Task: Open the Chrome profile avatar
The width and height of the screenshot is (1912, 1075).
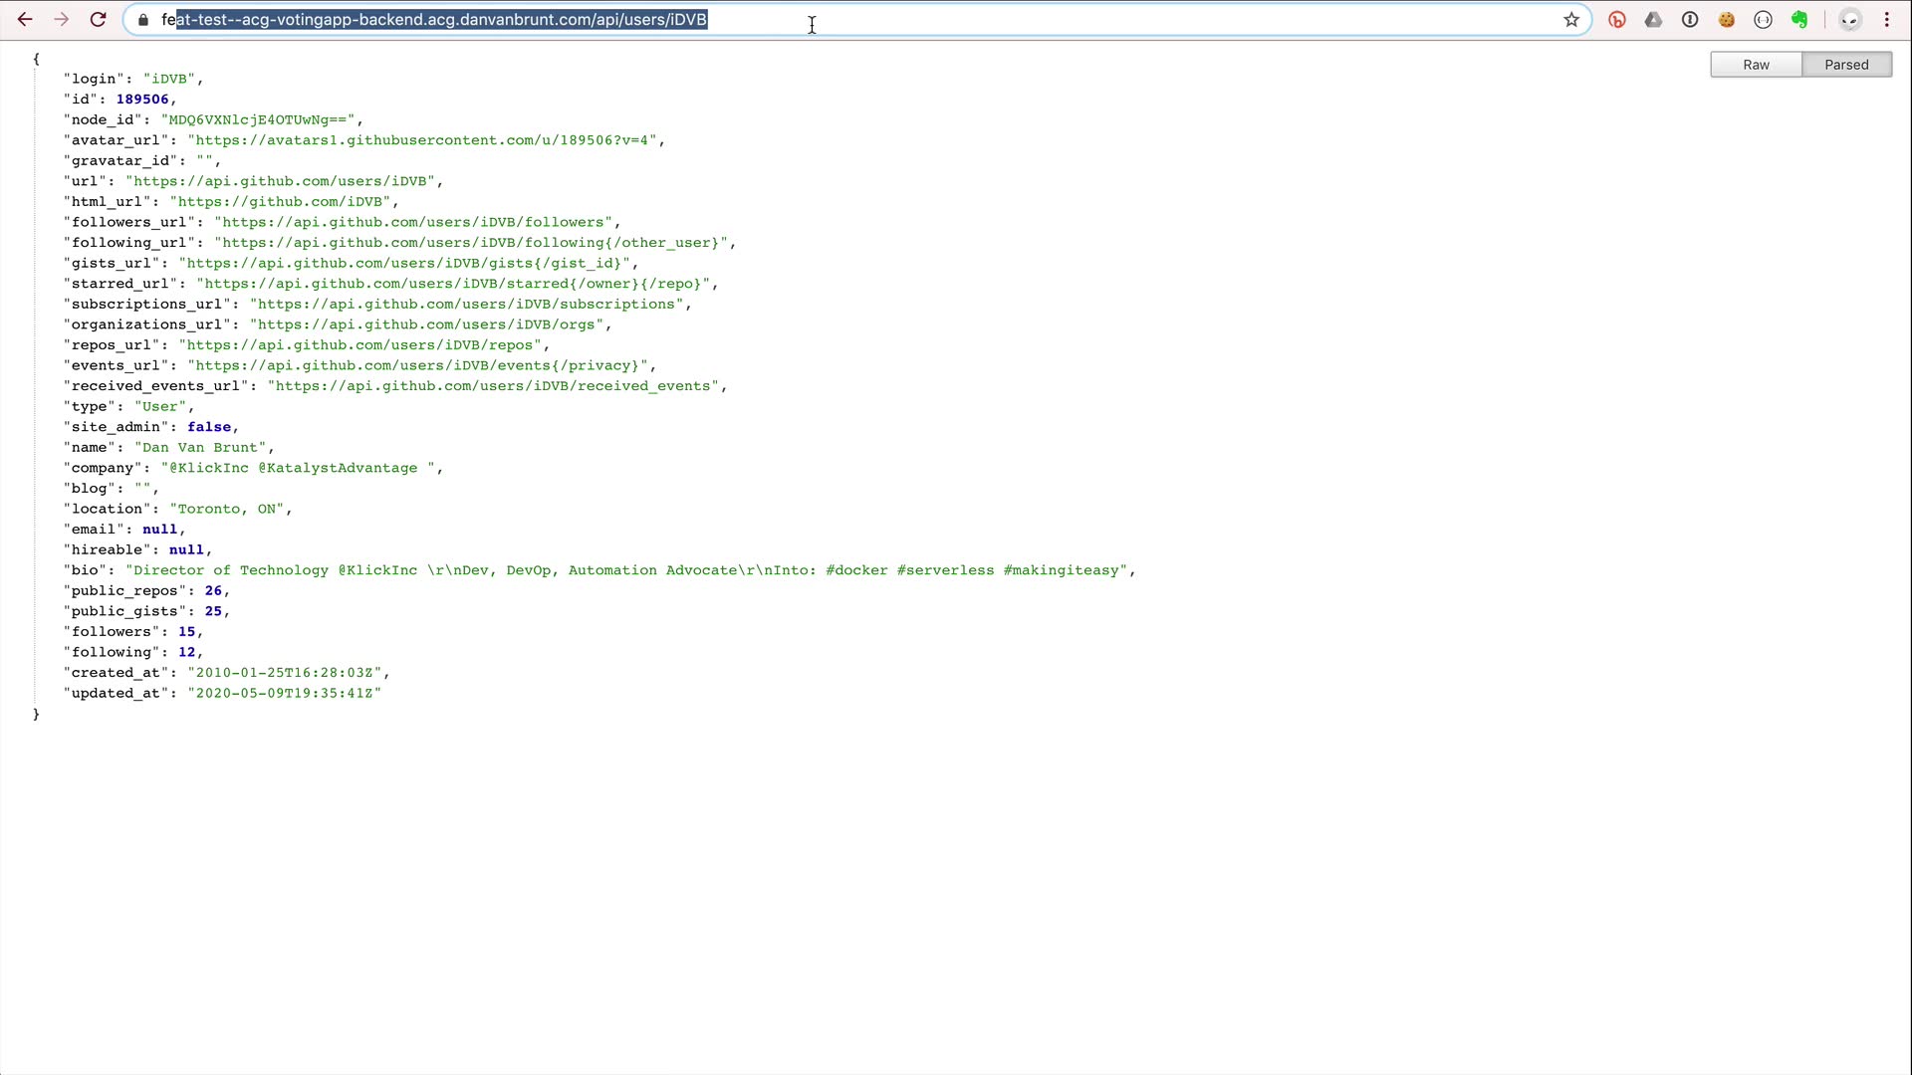Action: click(1849, 20)
